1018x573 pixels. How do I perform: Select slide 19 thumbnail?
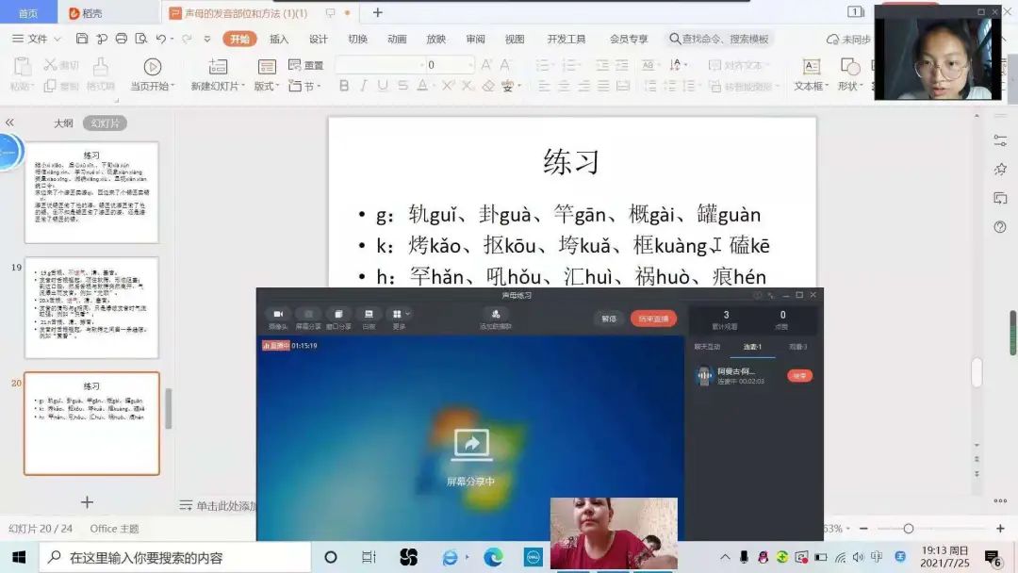pyautogui.click(x=91, y=307)
